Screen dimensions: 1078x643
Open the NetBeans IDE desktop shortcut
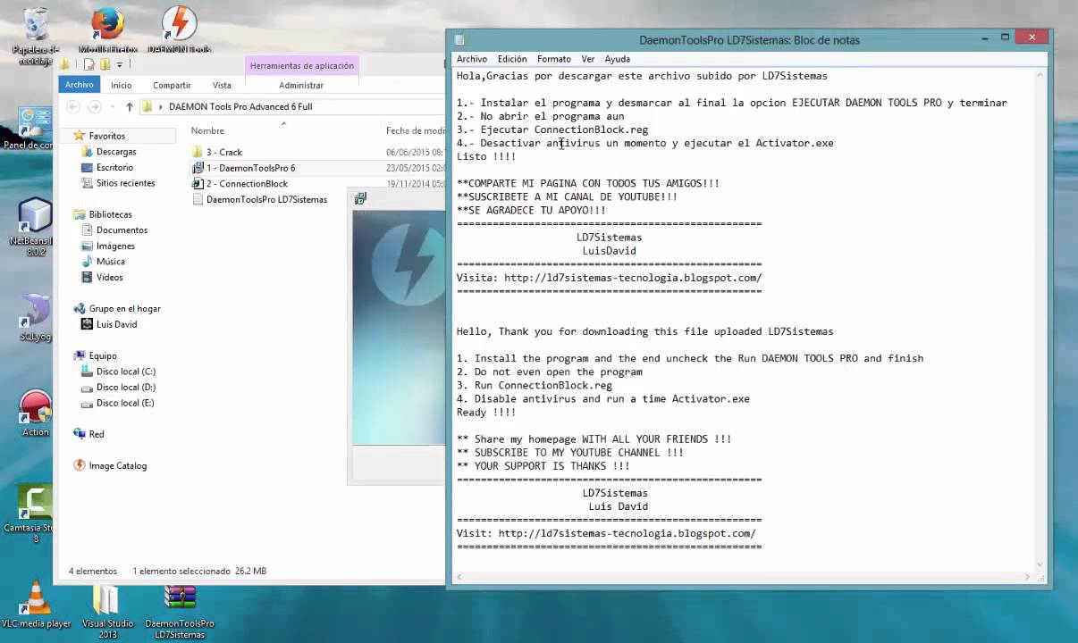click(34, 227)
